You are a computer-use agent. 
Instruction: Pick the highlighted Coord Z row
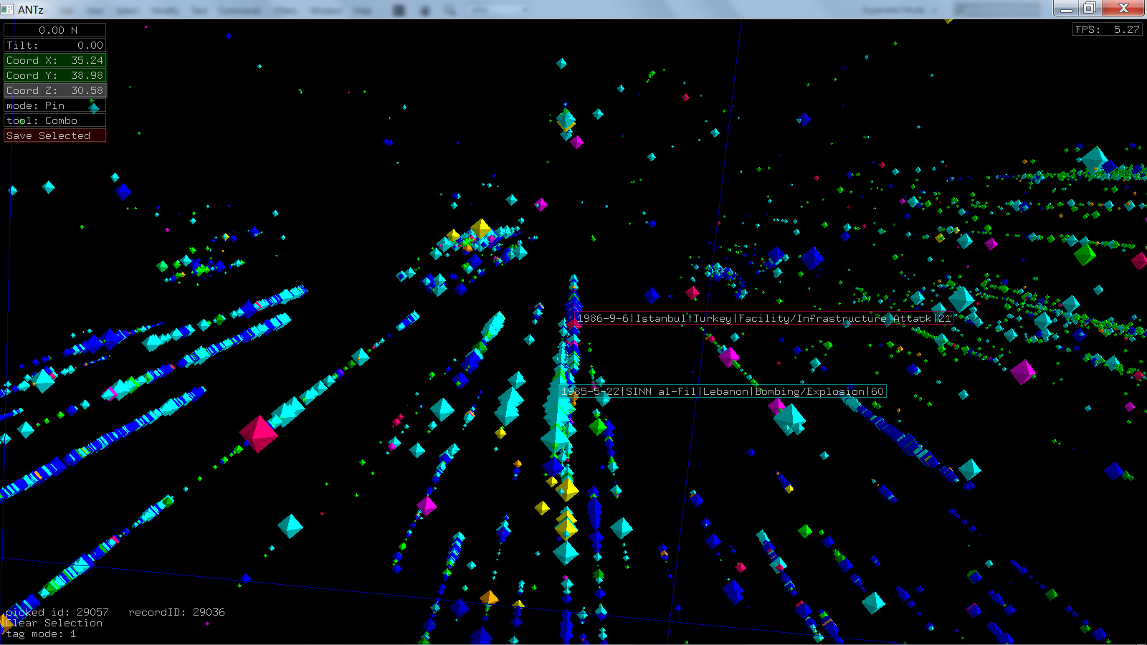click(54, 90)
